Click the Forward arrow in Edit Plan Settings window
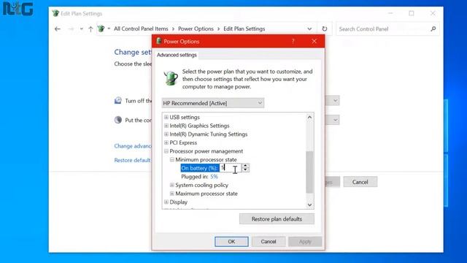 (71, 29)
